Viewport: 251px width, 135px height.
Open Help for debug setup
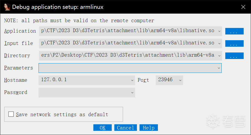pos(148,128)
